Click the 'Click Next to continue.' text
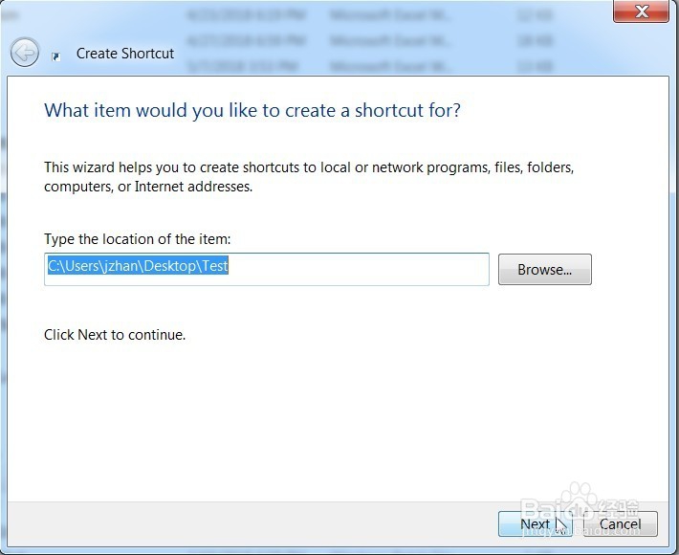The image size is (679, 555). 115,335
